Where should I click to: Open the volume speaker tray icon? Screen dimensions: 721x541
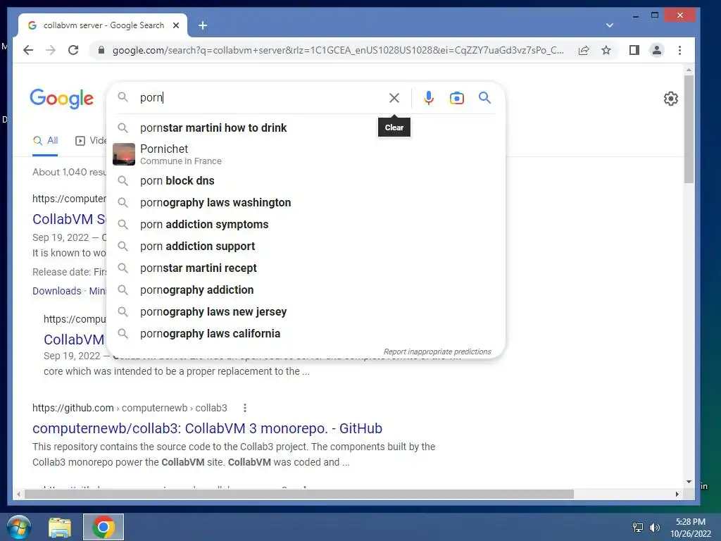pyautogui.click(x=654, y=528)
